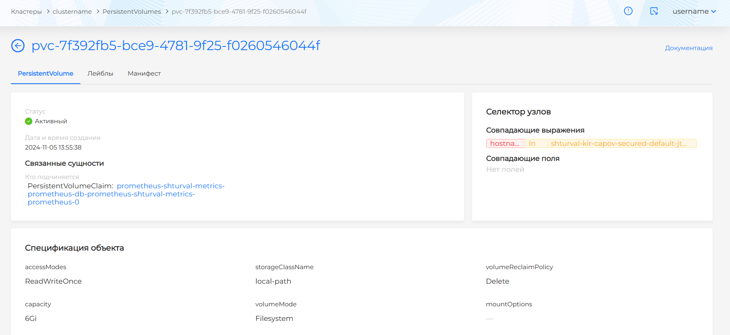Open the exclamation info icon in header
The height and width of the screenshot is (335, 730).
pyautogui.click(x=628, y=11)
